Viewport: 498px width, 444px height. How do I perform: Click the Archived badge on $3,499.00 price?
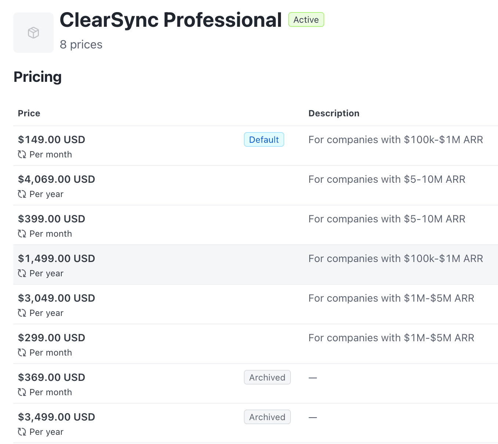pos(267,417)
